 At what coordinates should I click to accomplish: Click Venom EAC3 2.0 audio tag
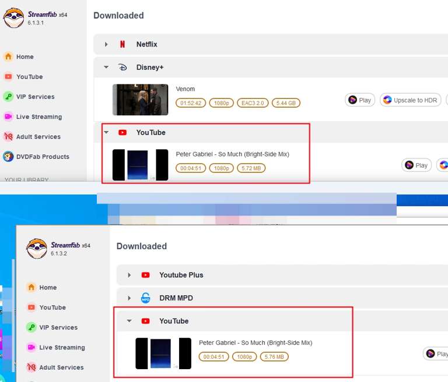click(253, 103)
